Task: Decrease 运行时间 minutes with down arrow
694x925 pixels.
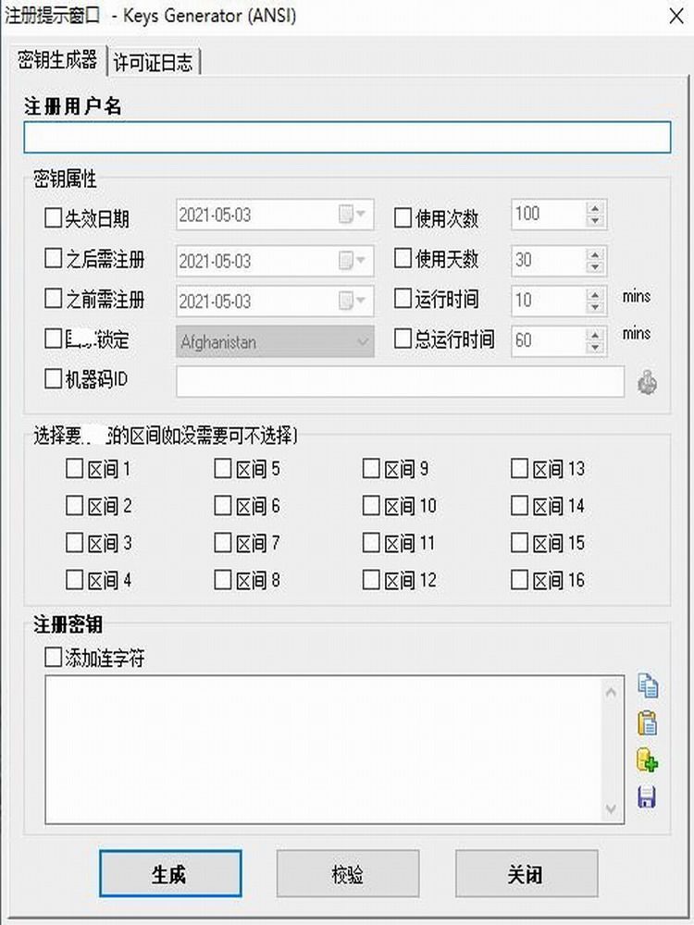Action: click(x=595, y=307)
